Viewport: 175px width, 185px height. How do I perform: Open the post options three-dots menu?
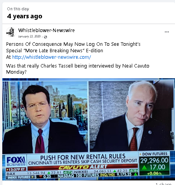point(167,32)
